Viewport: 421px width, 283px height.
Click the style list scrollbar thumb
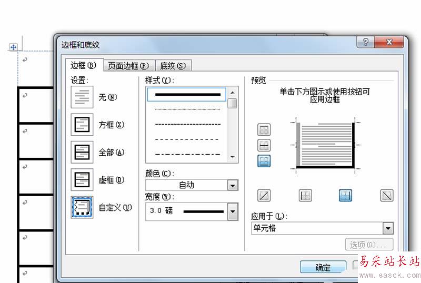coord(233,104)
